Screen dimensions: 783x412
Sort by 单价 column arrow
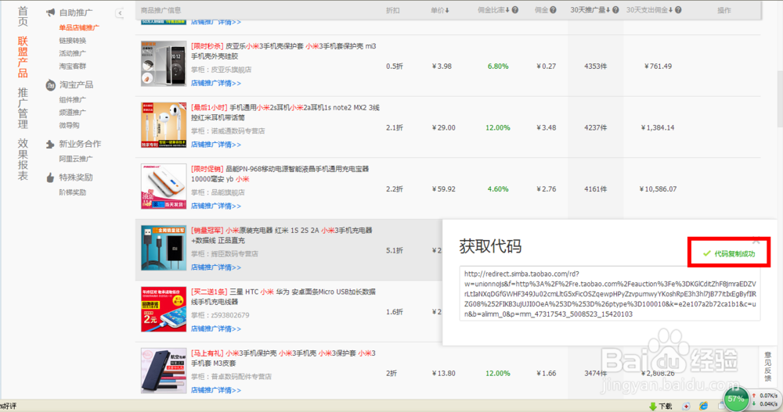447,10
